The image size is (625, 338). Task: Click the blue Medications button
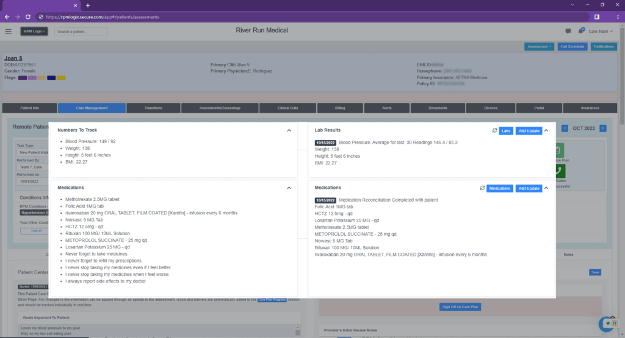coord(499,188)
